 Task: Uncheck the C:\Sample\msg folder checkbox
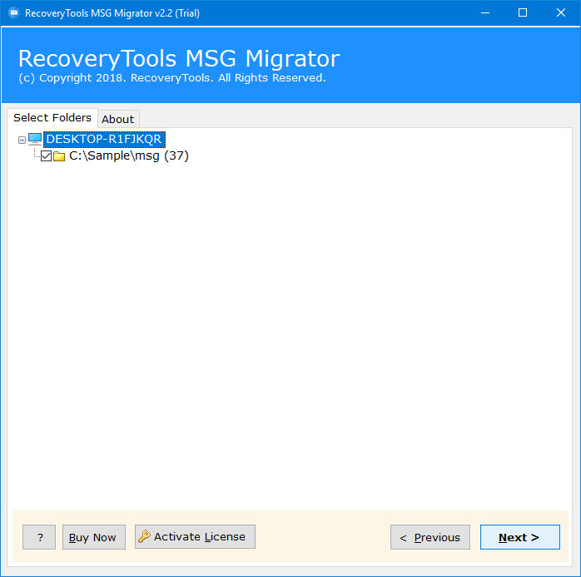tap(46, 155)
